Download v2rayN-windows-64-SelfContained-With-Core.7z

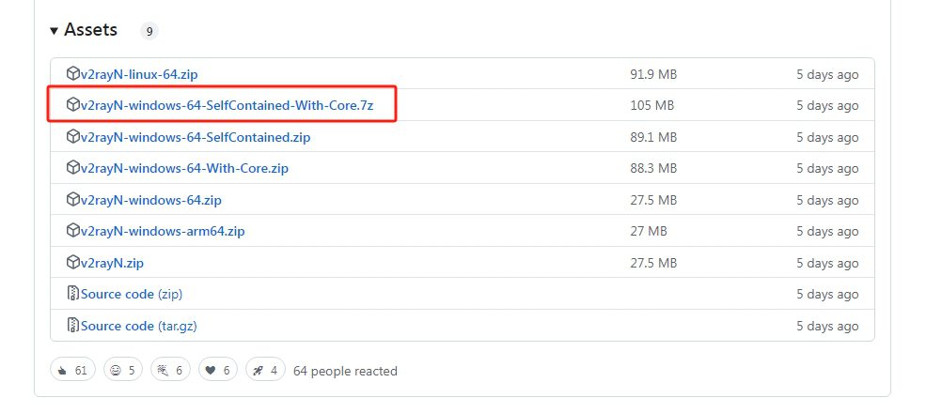[227, 105]
